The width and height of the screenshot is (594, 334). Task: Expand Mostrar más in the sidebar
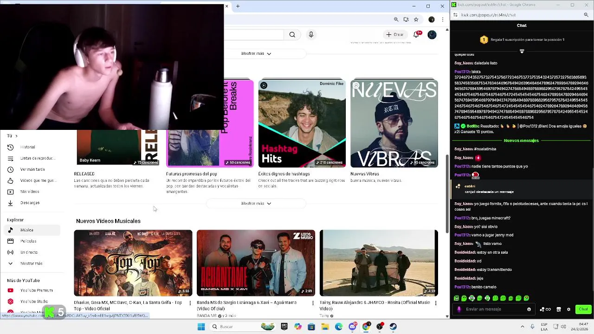pos(33,263)
